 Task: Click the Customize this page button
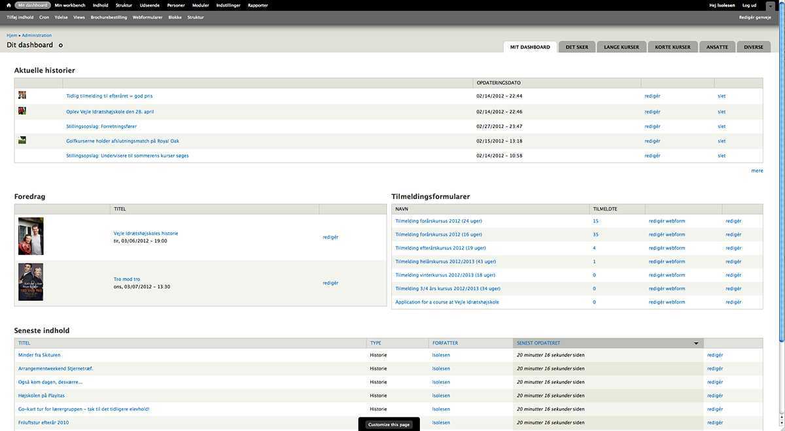(x=389, y=424)
